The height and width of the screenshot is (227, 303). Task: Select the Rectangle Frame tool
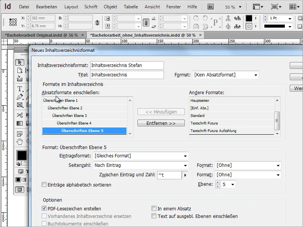point(20,105)
